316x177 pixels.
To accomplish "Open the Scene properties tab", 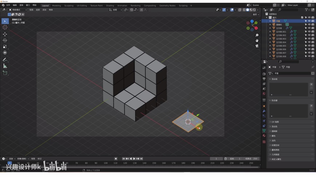I will (264, 89).
